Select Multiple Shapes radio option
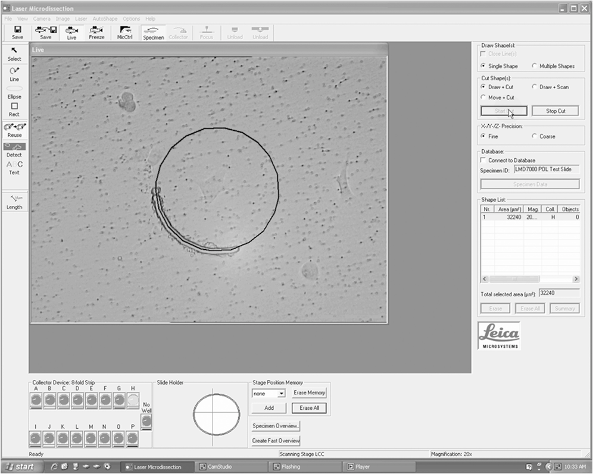The width and height of the screenshot is (593, 474). 535,66
